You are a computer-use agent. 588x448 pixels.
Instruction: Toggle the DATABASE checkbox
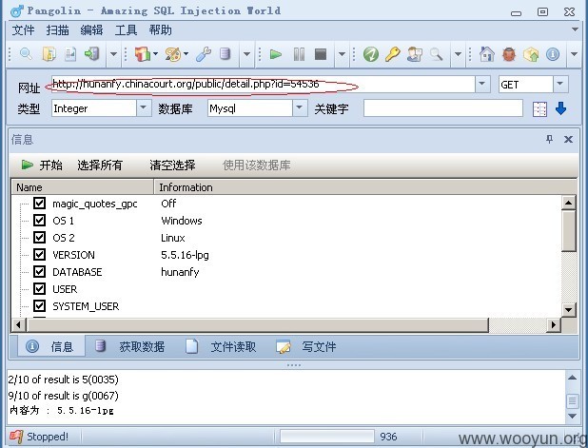click(x=39, y=271)
